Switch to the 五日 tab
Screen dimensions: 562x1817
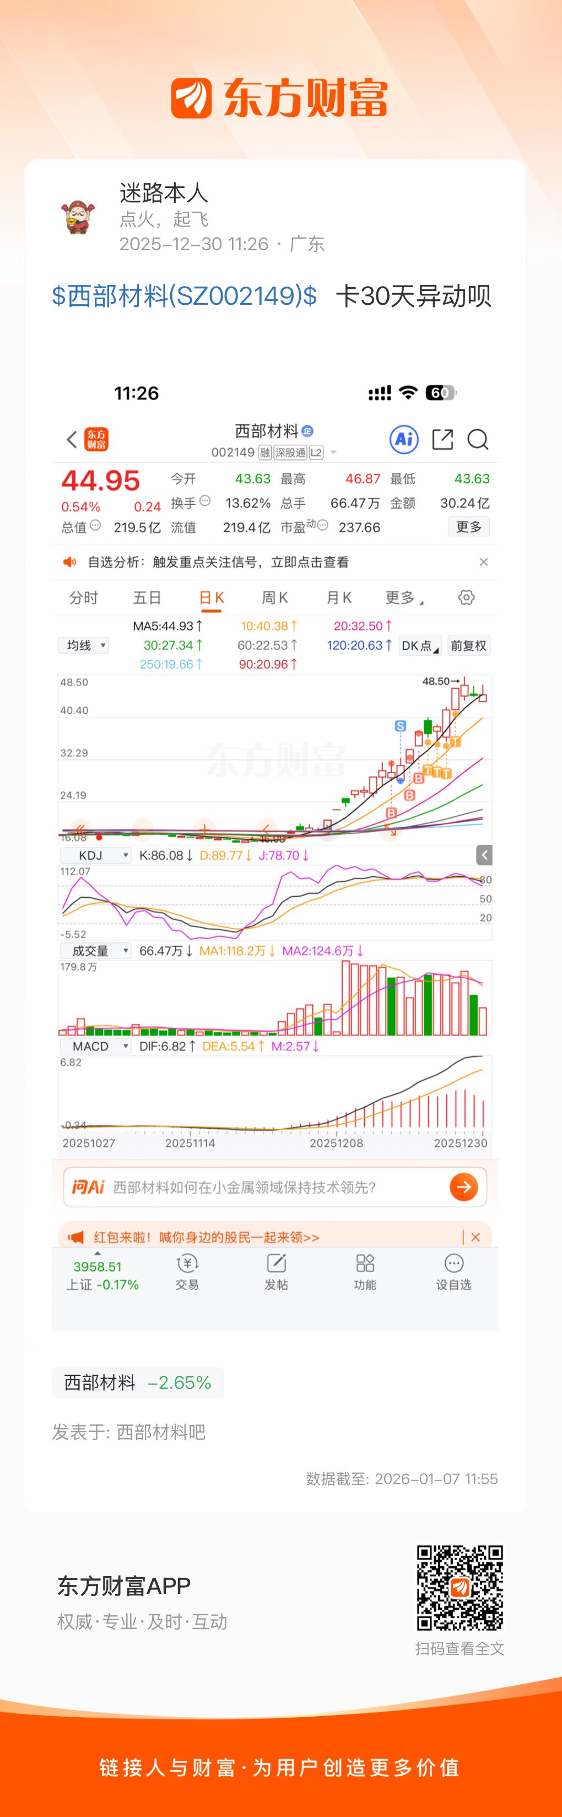(x=147, y=598)
